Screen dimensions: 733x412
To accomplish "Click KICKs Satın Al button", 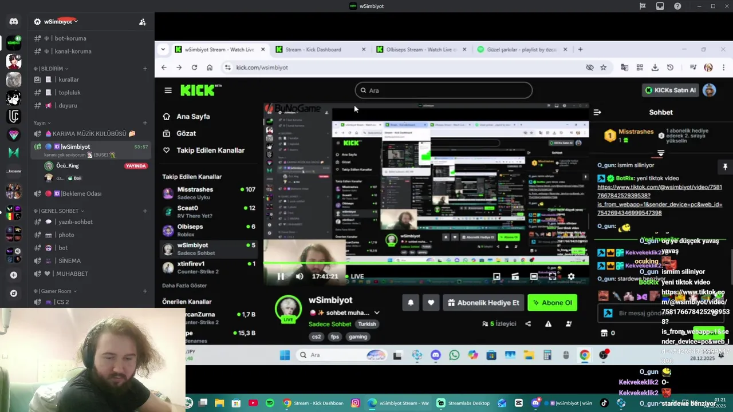I will pyautogui.click(x=671, y=90).
